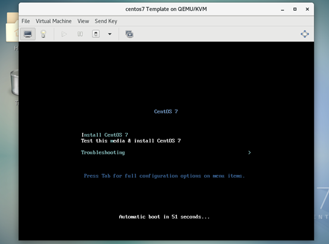Open the File menu
Image resolution: width=329 pixels, height=244 pixels.
pos(26,21)
